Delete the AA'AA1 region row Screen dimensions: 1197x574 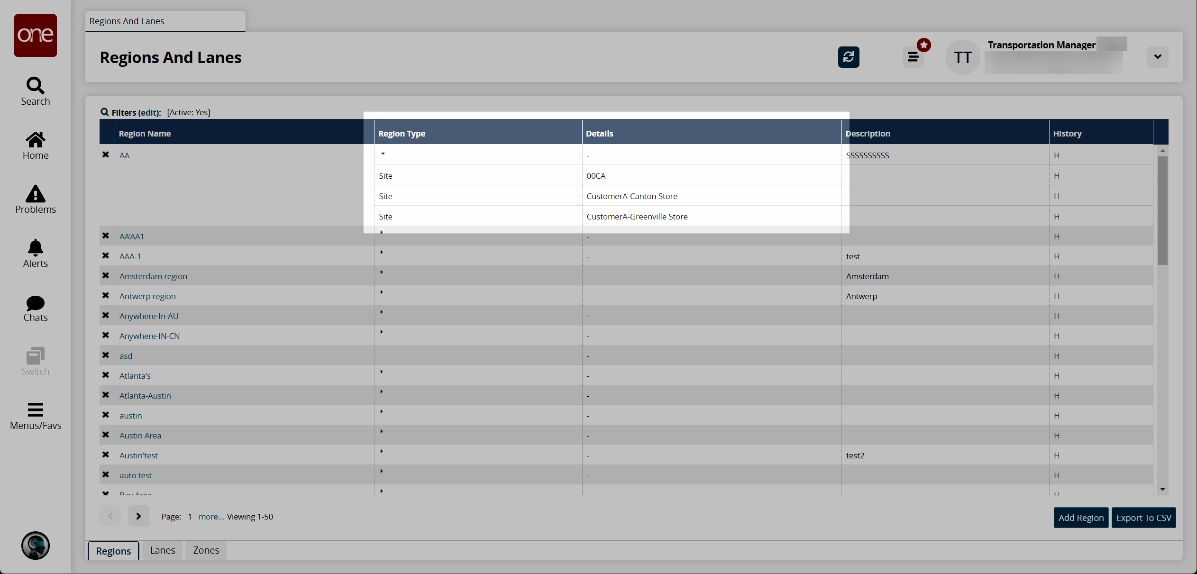[106, 236]
